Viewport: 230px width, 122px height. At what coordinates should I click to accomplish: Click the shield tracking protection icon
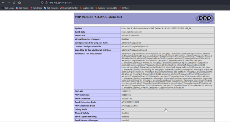click(x=42, y=3)
